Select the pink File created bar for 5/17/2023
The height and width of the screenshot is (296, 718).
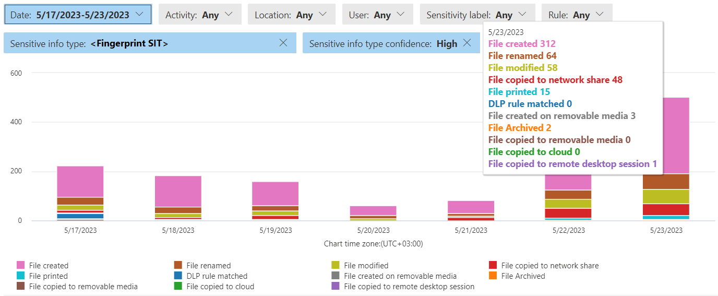pyautogui.click(x=80, y=181)
